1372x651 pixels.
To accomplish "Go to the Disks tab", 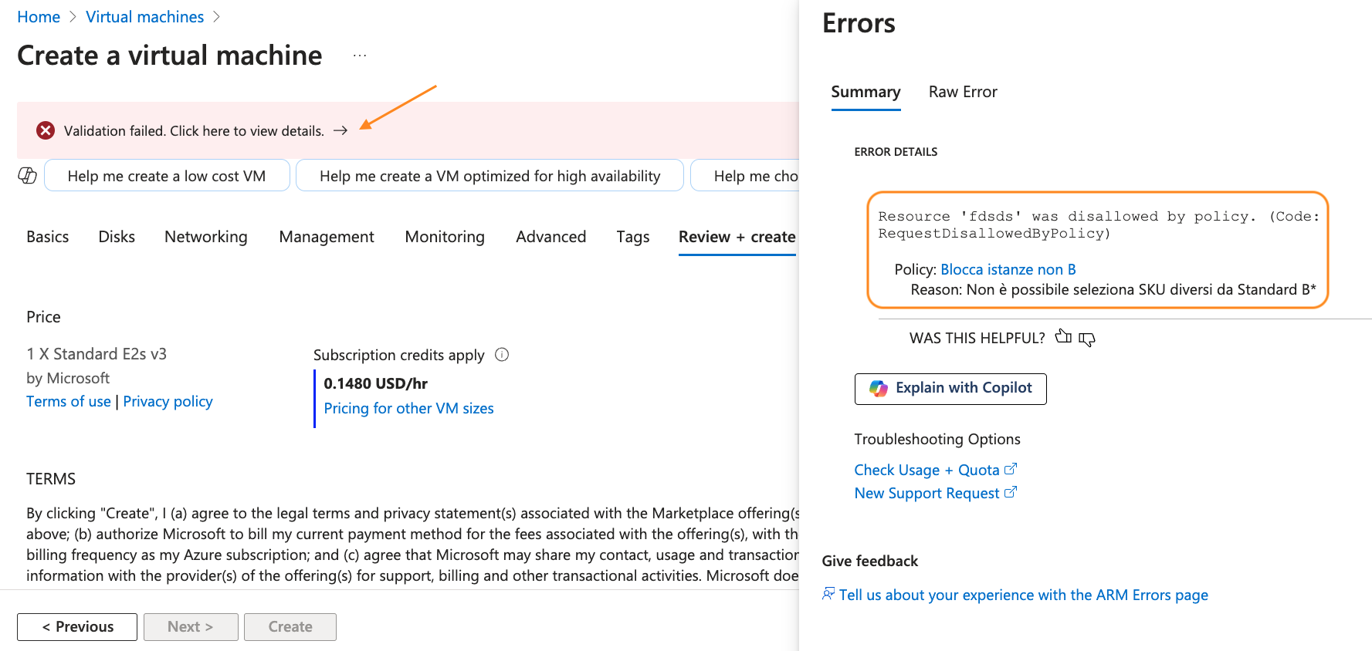I will point(117,237).
